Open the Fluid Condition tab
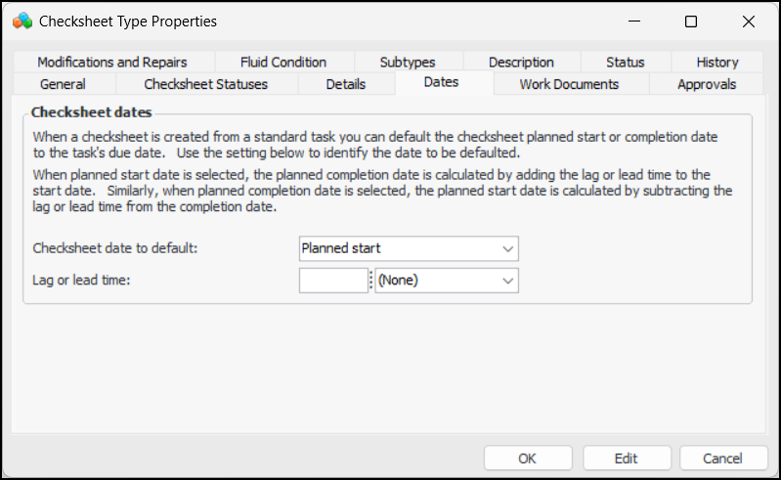Viewport: 781px width, 480px height. coord(283,62)
